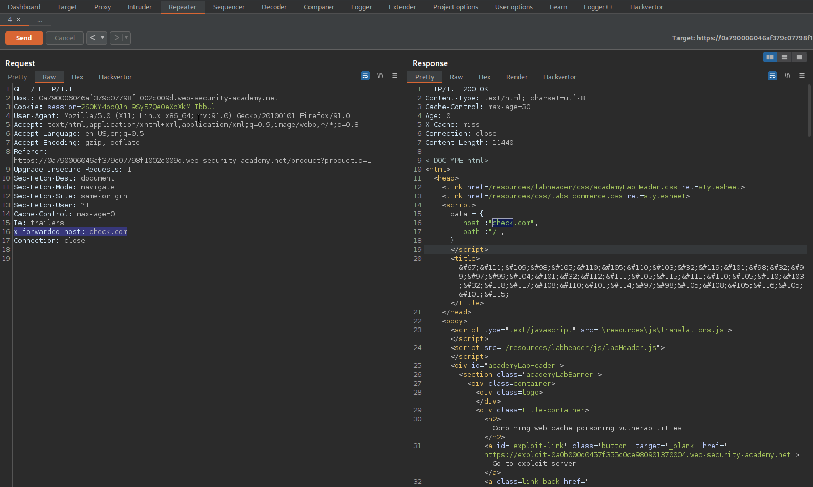Toggle non-printable characters (\n) in Request panel

(x=380, y=76)
